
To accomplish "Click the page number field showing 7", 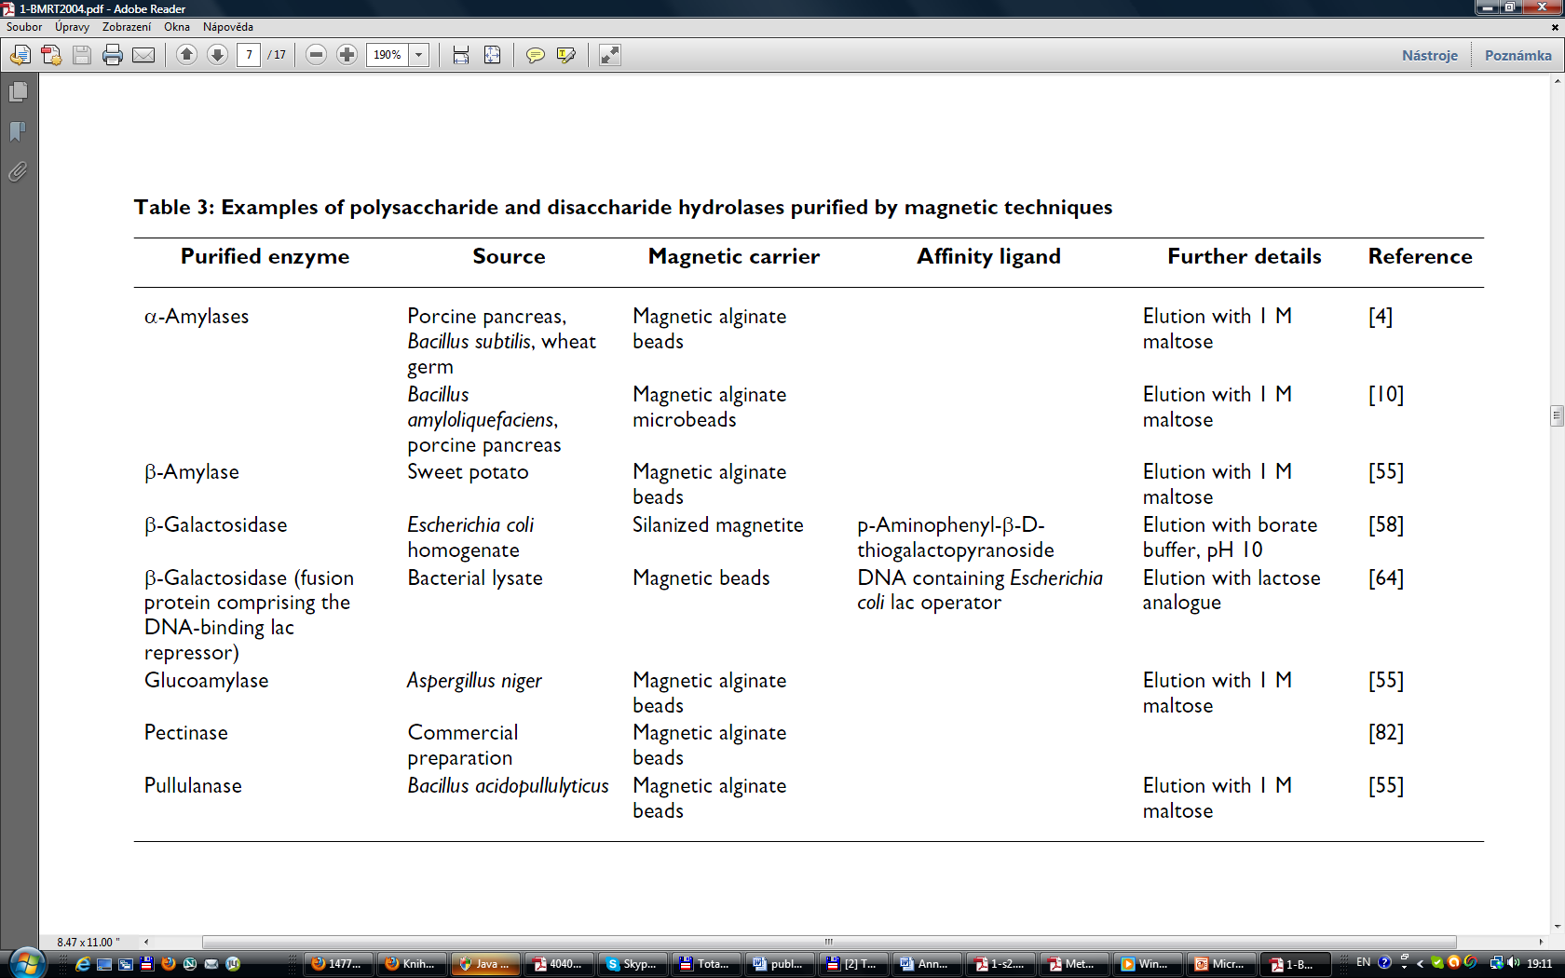I will 249,55.
